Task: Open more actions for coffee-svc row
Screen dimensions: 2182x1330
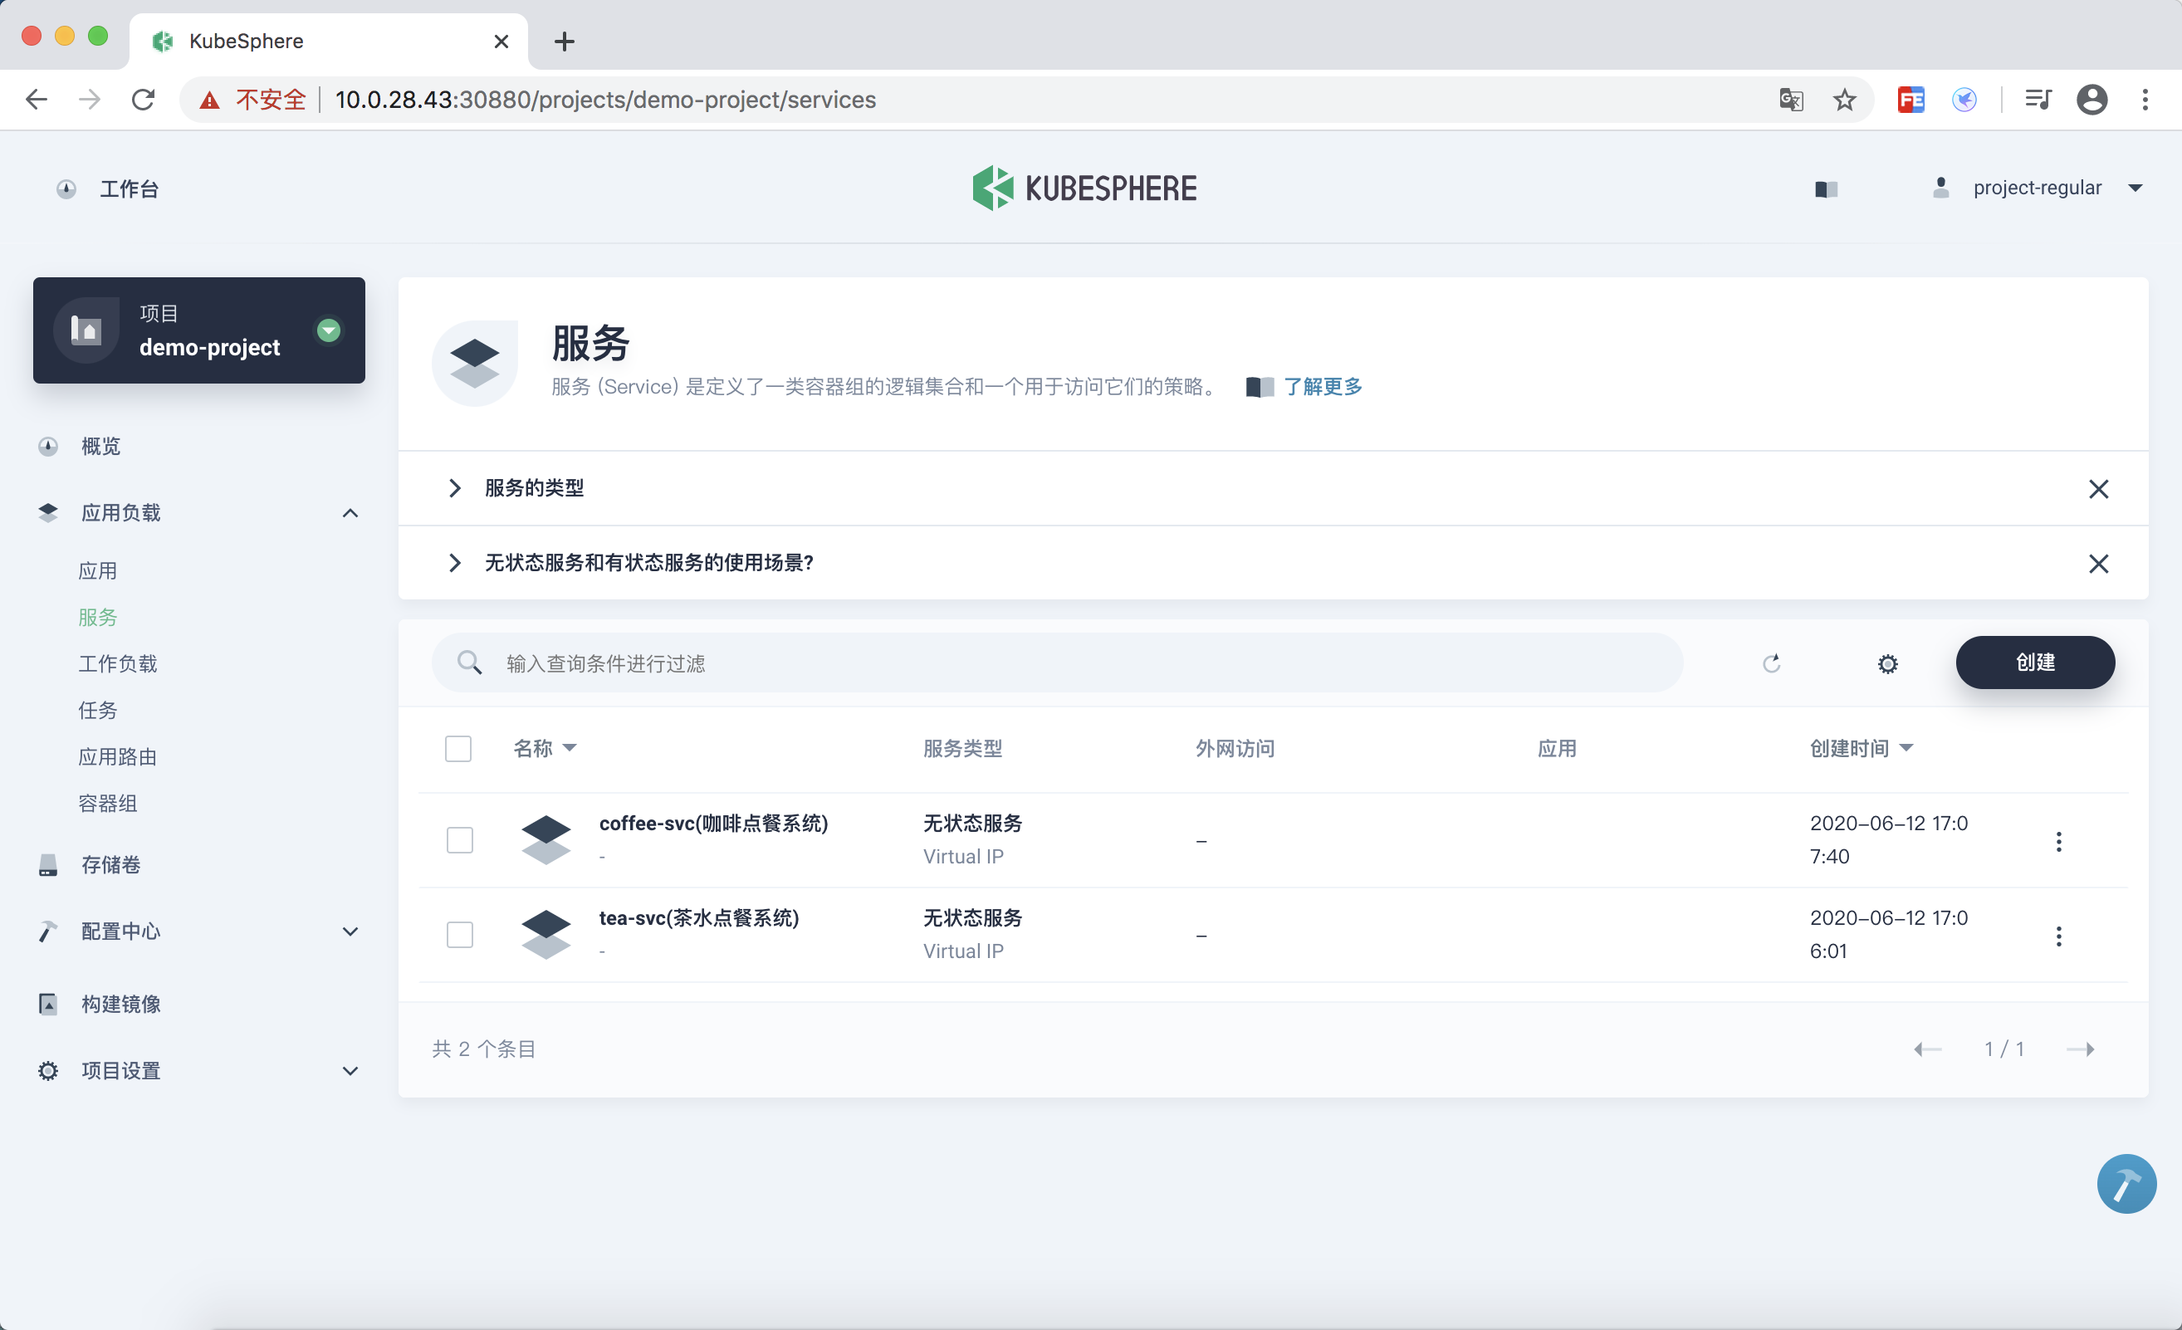Action: [x=2058, y=840]
